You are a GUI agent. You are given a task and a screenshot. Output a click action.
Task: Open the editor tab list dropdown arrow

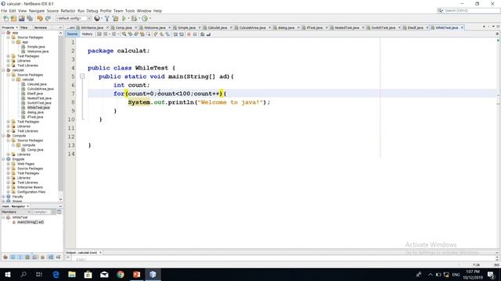click(493, 27)
